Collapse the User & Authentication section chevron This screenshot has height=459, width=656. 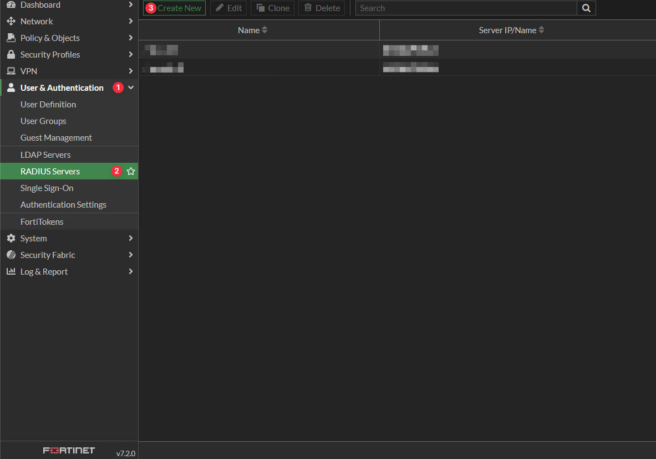(131, 88)
